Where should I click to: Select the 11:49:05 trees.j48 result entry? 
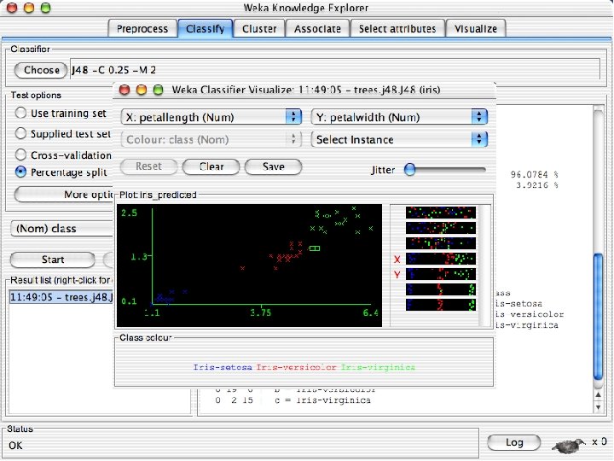coord(60,297)
